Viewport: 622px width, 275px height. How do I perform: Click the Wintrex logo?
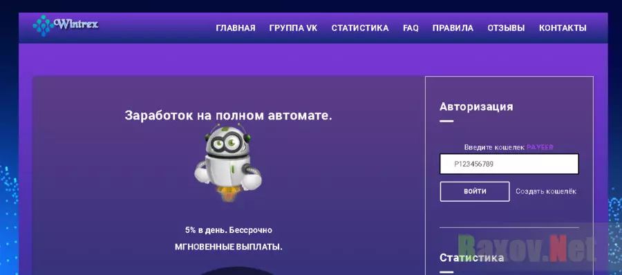click(x=66, y=26)
